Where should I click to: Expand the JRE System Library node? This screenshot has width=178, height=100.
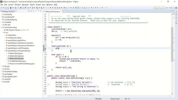[x=3, y=30]
